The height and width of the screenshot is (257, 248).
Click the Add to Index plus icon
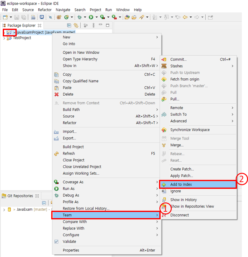point(164,185)
